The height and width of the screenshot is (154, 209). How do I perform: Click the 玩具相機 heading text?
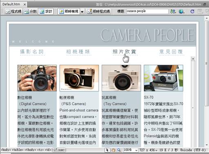[x=109, y=98]
